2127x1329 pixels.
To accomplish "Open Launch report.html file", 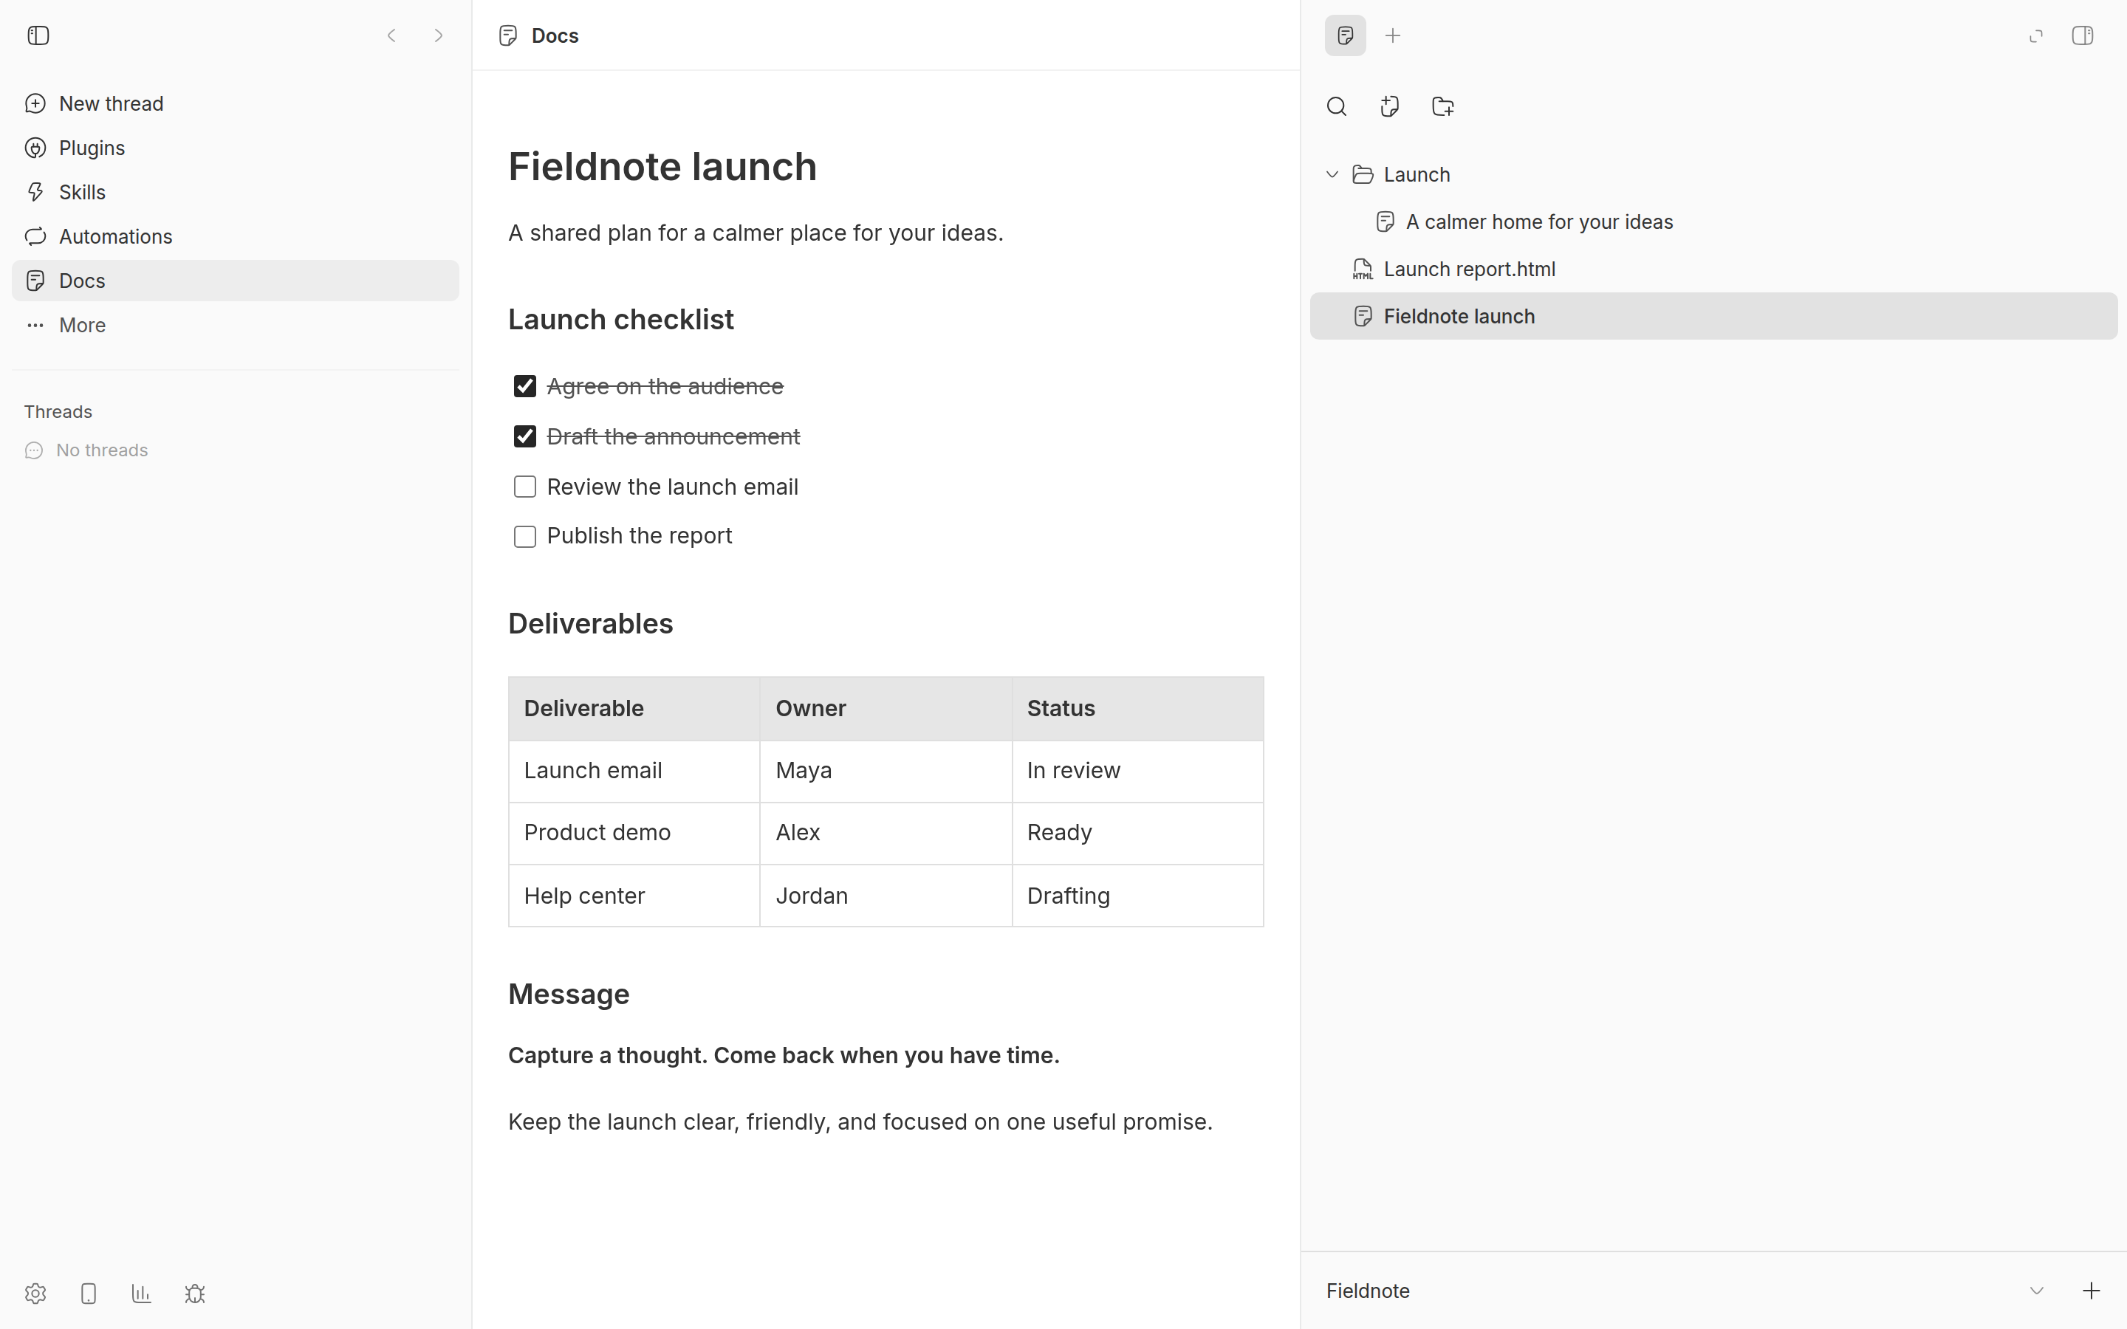I will point(1714,269).
